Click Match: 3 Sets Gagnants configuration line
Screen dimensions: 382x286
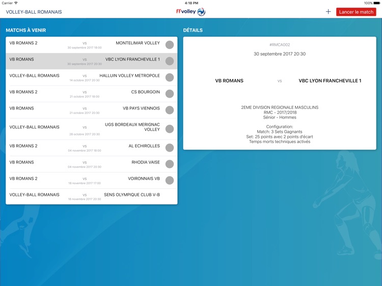click(x=280, y=132)
